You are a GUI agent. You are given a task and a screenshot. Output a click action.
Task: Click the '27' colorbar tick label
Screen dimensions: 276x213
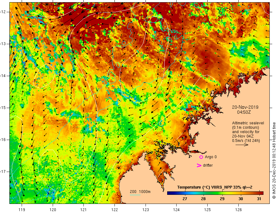(x=185, y=199)
